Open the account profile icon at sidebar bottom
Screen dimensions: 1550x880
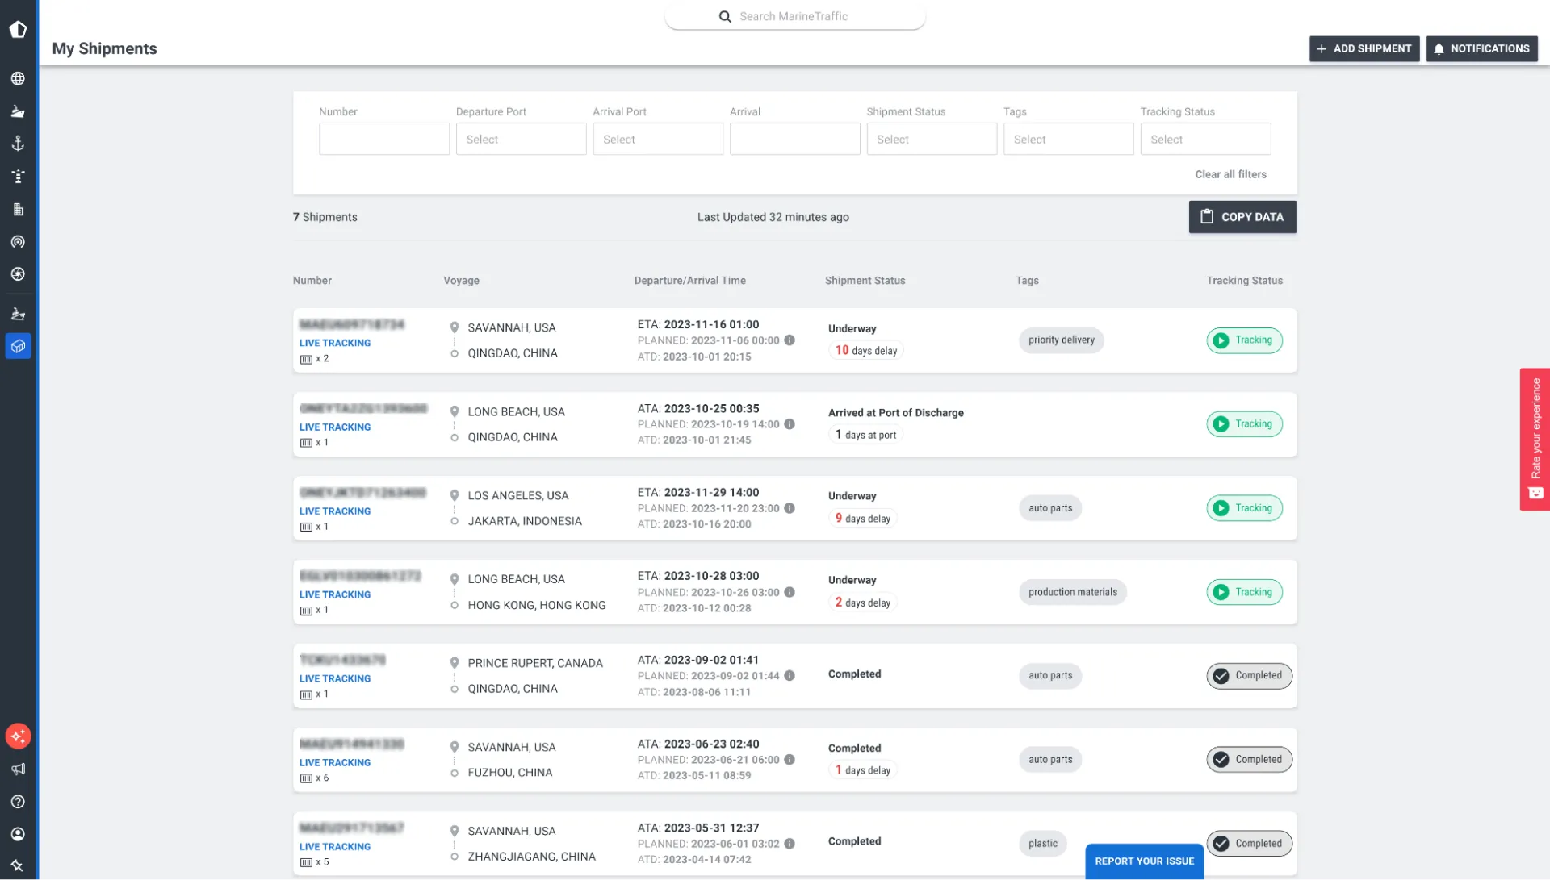click(x=18, y=834)
